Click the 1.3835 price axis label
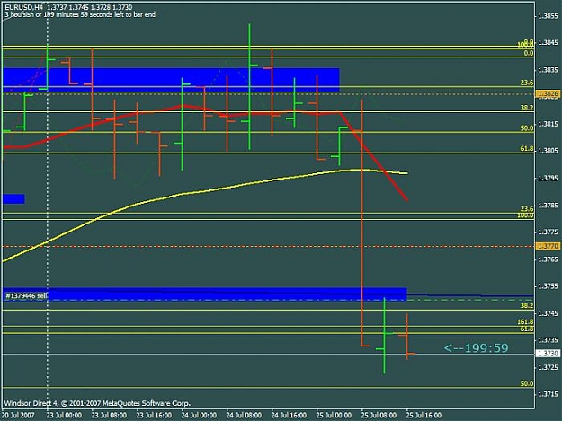562x421 pixels. [x=549, y=70]
